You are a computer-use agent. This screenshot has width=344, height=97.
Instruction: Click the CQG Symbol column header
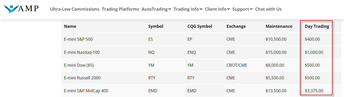[x=200, y=26]
